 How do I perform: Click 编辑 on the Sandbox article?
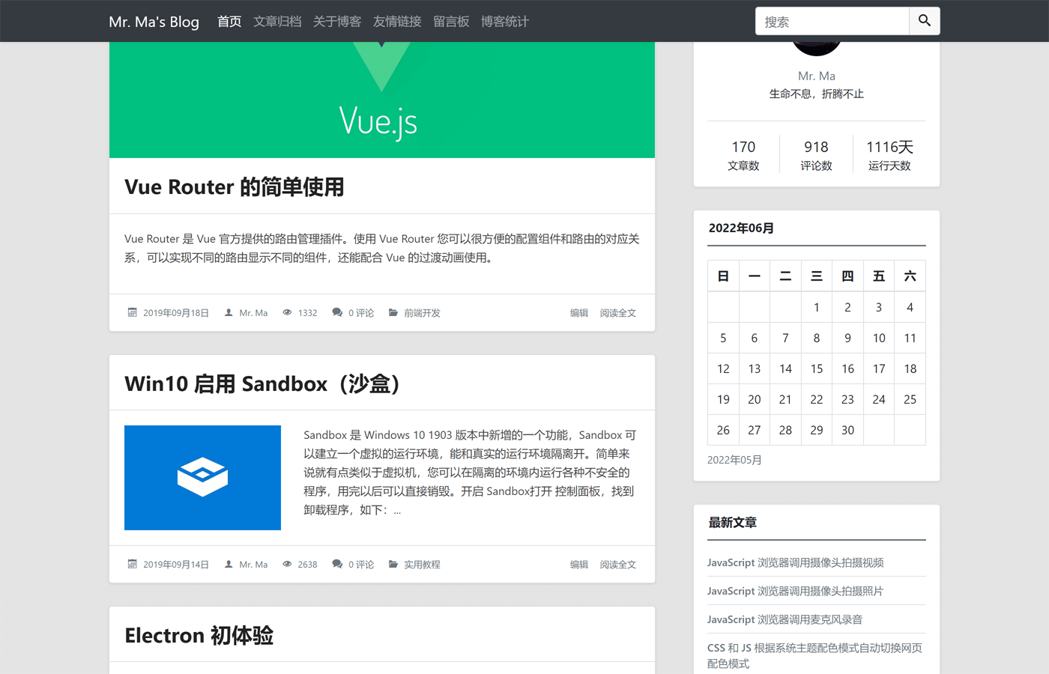point(578,564)
